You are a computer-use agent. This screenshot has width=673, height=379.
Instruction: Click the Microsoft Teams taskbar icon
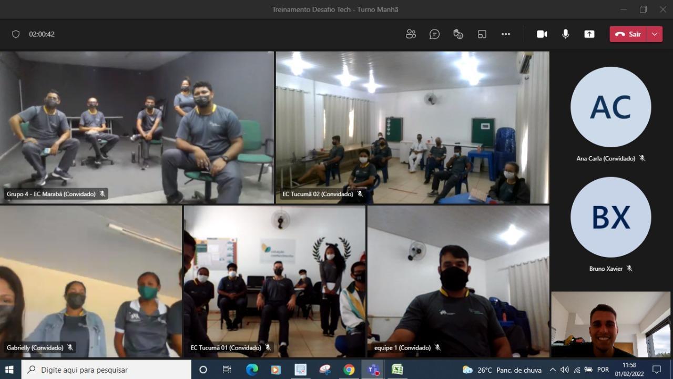373,370
